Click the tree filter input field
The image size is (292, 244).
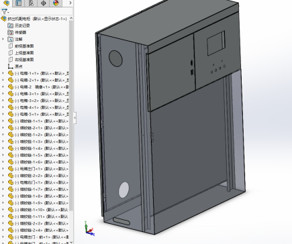[x=40, y=11]
